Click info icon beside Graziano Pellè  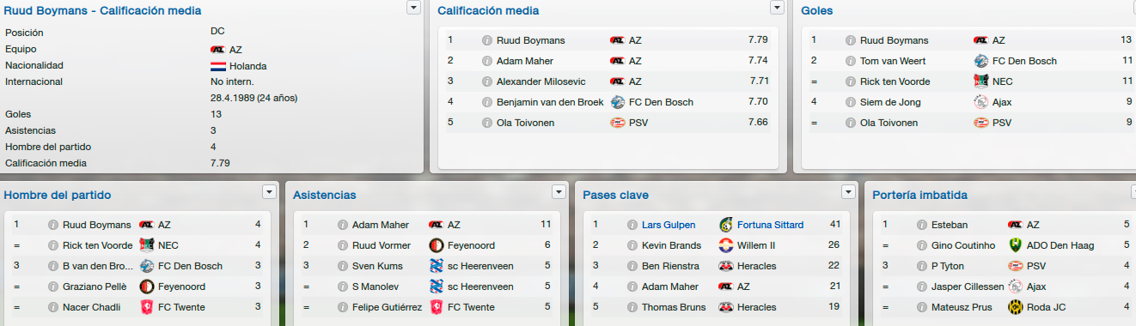coord(53,287)
